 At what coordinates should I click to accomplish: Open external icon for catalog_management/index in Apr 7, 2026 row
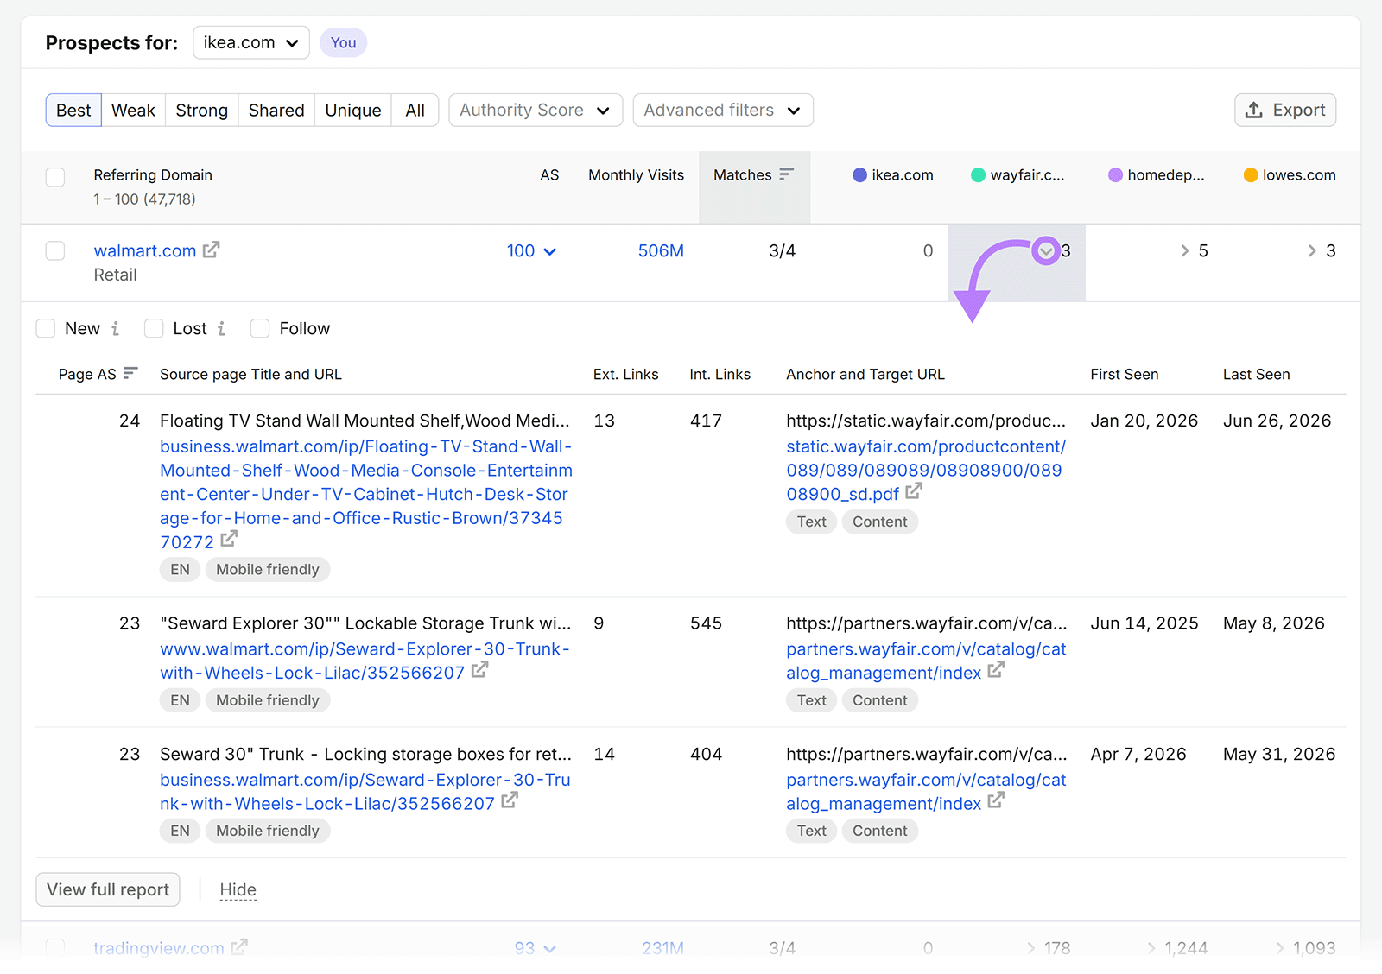tap(996, 800)
